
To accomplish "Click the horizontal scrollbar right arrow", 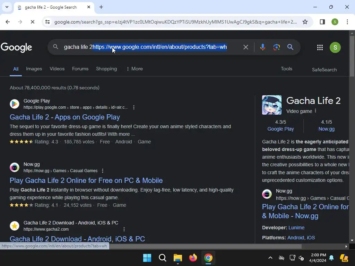I will [346, 247].
